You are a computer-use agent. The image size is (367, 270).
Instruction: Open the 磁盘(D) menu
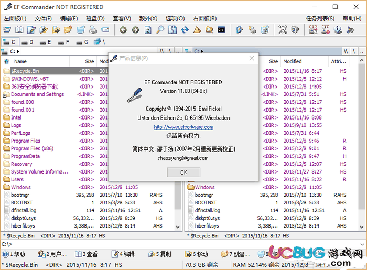95,18
